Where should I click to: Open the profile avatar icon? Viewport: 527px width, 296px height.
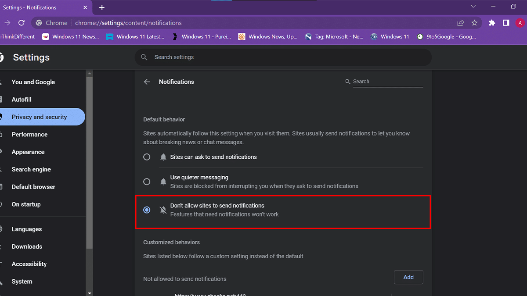520,23
